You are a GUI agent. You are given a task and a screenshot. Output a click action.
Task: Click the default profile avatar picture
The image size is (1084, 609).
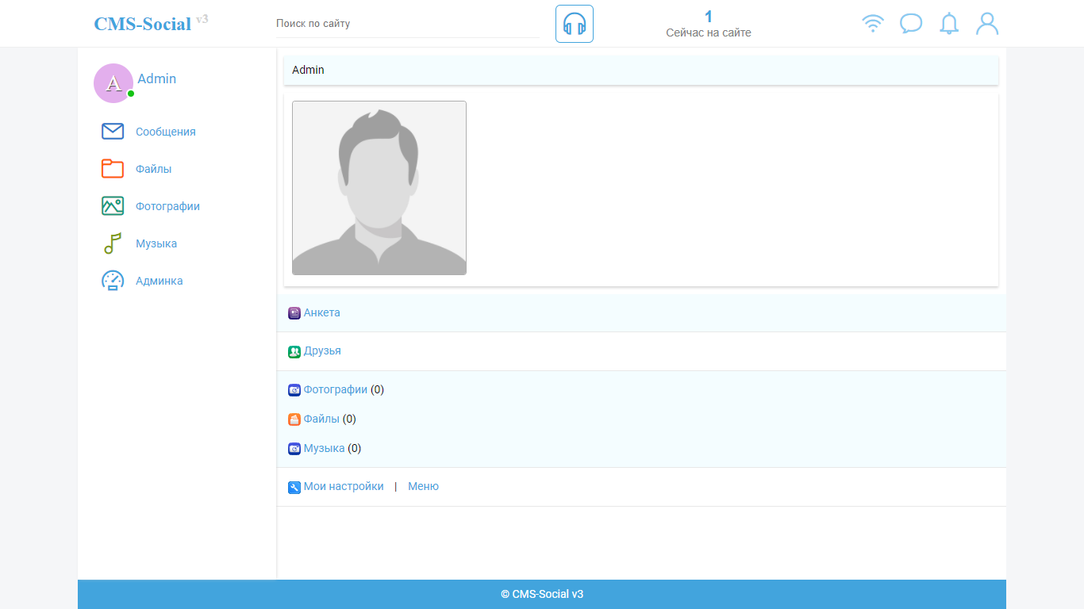(379, 188)
